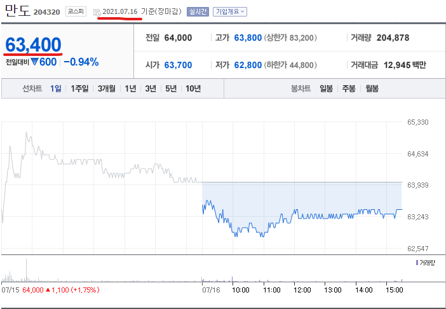Click the 14:00 time axis label

[364, 290]
